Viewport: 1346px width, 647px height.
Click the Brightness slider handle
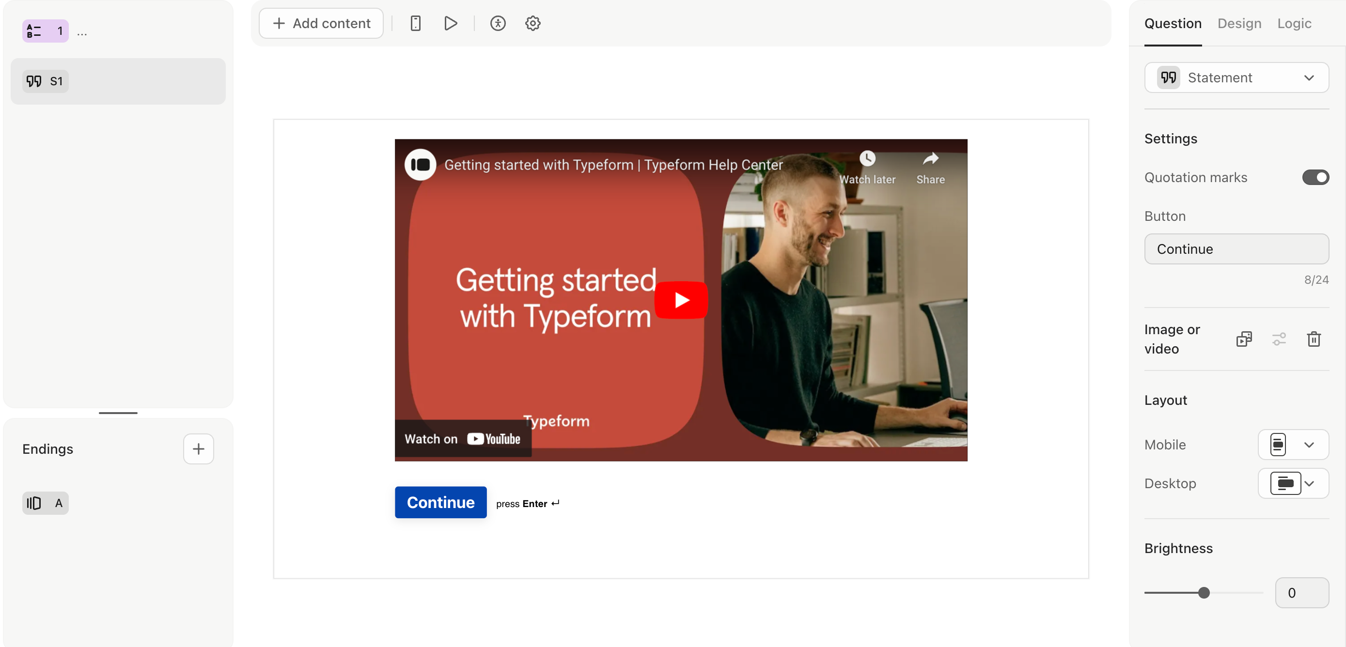click(1204, 593)
